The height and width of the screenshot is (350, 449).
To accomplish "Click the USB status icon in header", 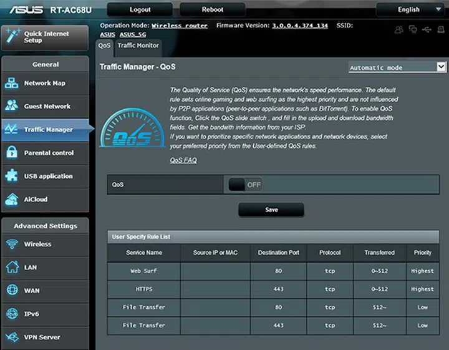I will 427,29.
